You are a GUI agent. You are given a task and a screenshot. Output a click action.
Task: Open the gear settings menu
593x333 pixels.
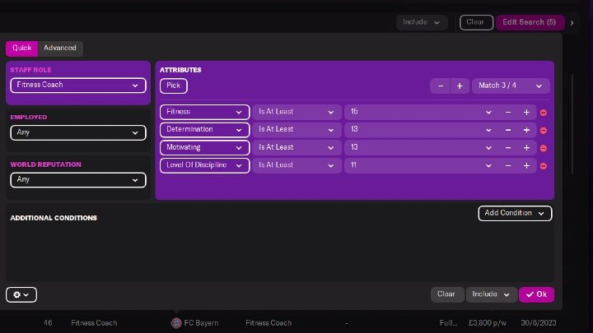coord(21,294)
